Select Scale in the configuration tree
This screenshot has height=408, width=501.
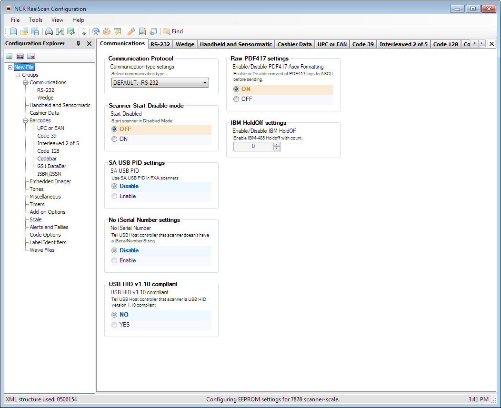coord(35,219)
